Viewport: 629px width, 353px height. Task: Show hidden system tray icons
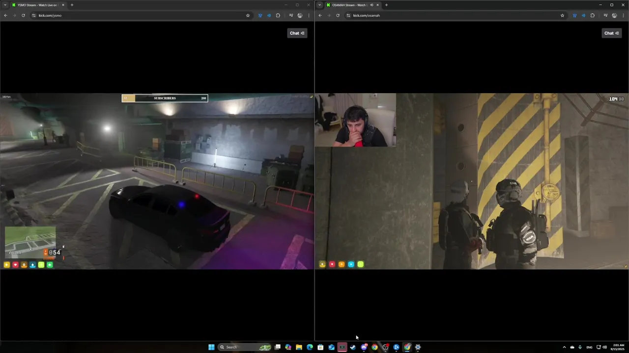(x=564, y=347)
